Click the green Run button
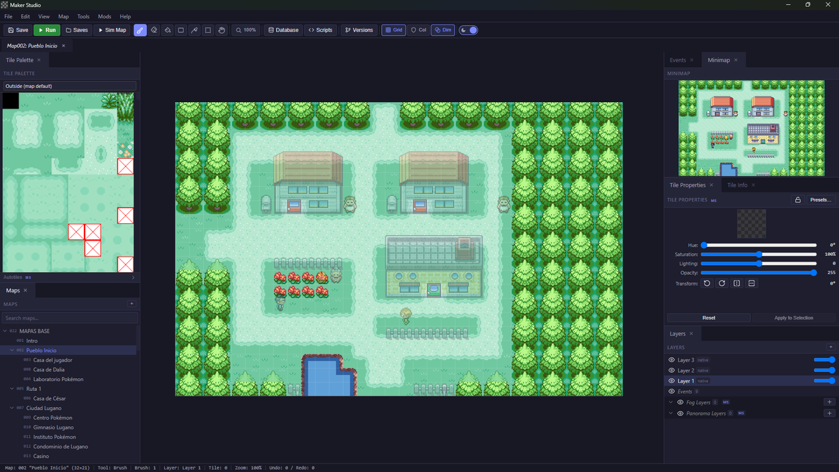This screenshot has width=839, height=472. click(x=47, y=30)
